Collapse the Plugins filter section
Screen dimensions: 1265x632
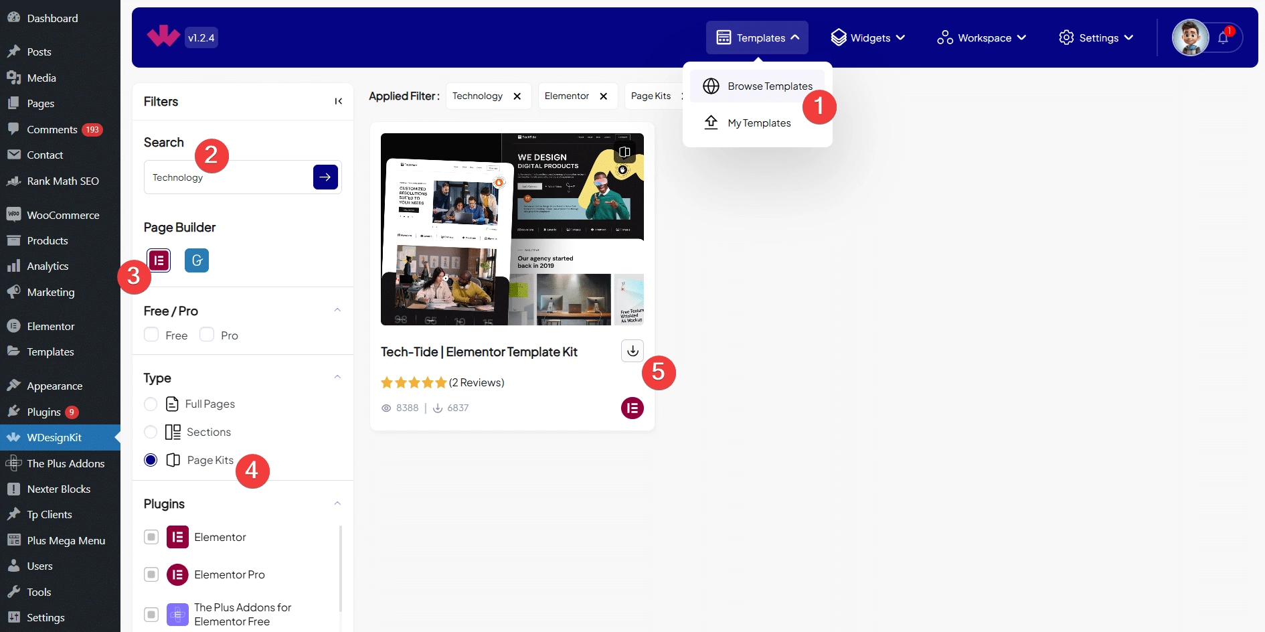(x=337, y=504)
